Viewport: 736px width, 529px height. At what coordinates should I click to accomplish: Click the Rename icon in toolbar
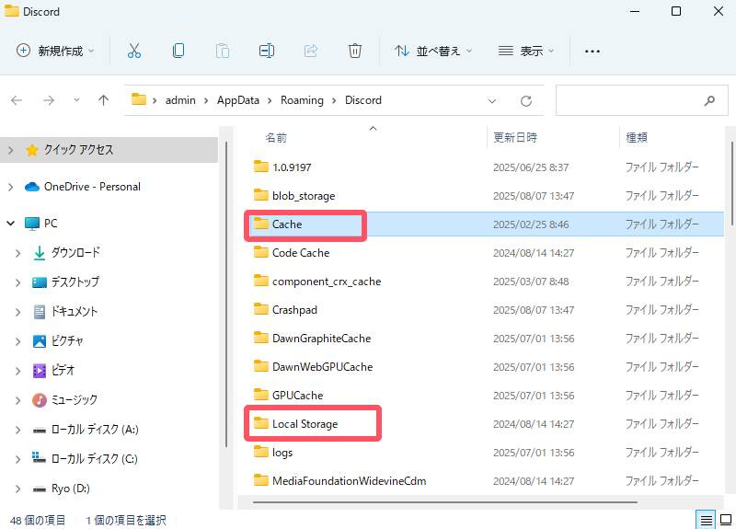pos(267,51)
